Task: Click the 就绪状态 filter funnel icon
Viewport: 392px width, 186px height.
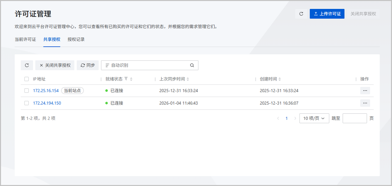Action: coord(126,79)
